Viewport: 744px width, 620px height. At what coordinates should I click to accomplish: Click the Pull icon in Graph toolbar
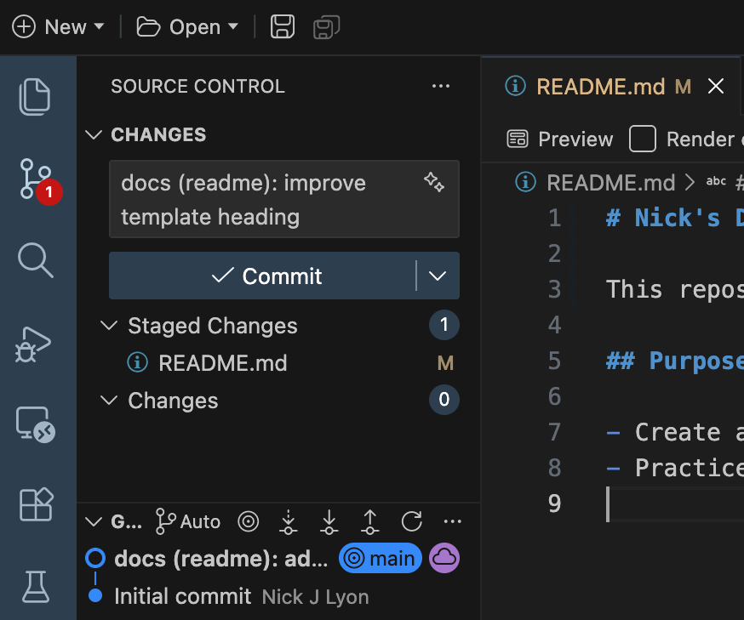tap(329, 521)
